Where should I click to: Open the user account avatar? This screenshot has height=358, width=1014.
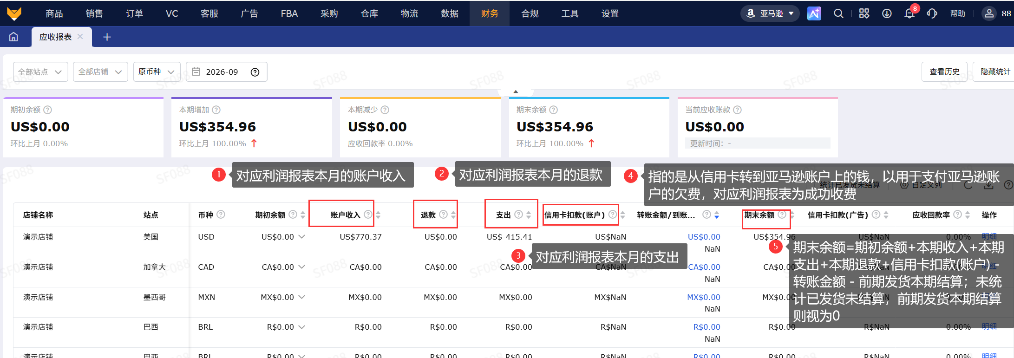coord(989,13)
